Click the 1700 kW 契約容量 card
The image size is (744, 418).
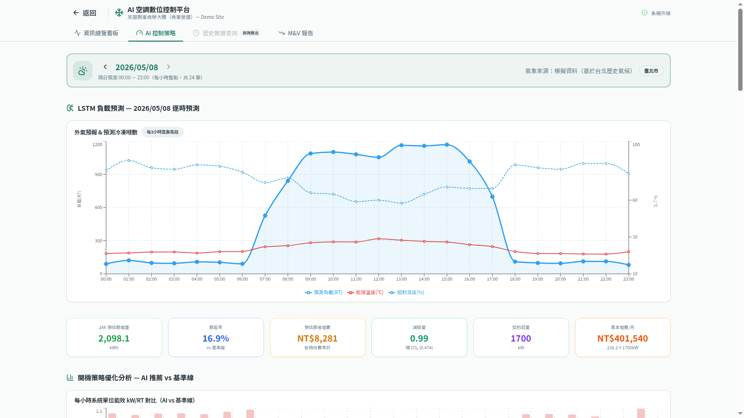tap(521, 338)
